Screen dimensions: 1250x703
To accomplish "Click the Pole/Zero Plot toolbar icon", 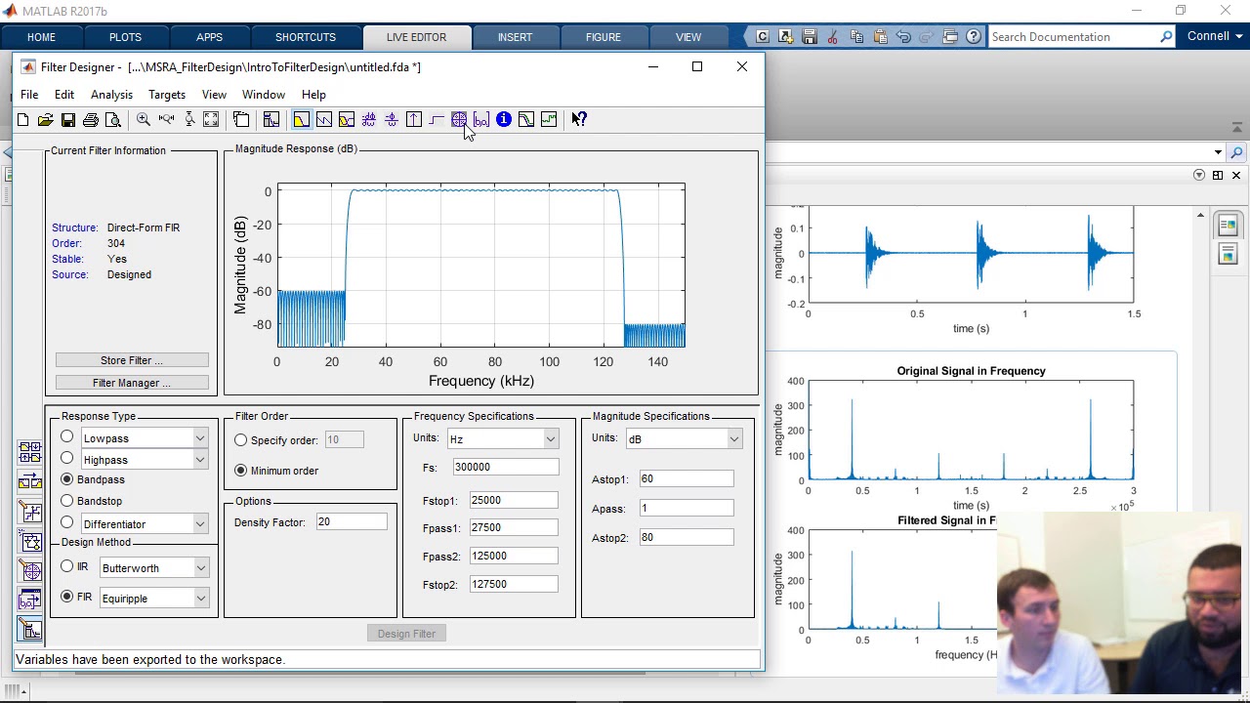I will pos(459,120).
